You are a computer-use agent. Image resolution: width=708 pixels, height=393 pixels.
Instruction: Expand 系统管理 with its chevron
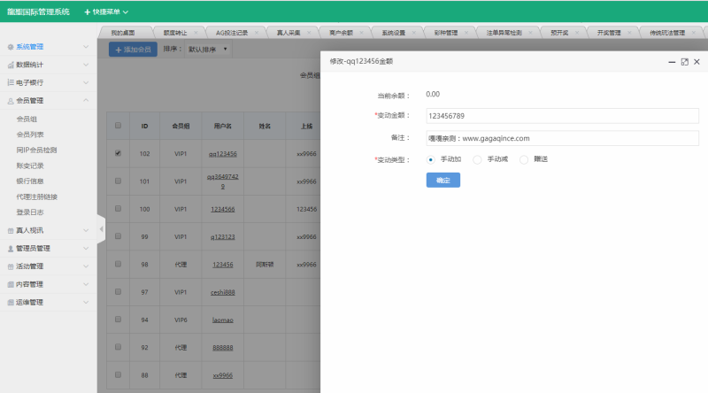[86, 47]
